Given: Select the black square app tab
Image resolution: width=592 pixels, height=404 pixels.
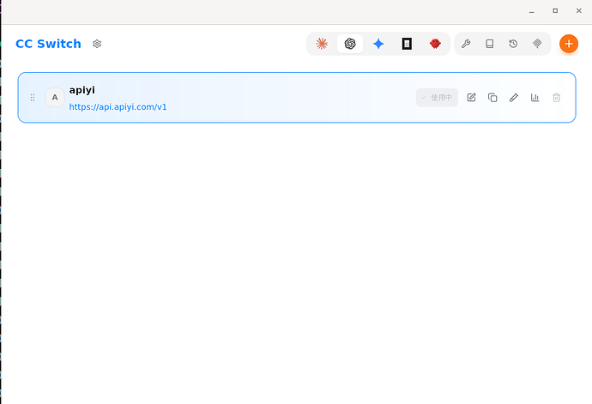Looking at the screenshot, I should (x=407, y=44).
